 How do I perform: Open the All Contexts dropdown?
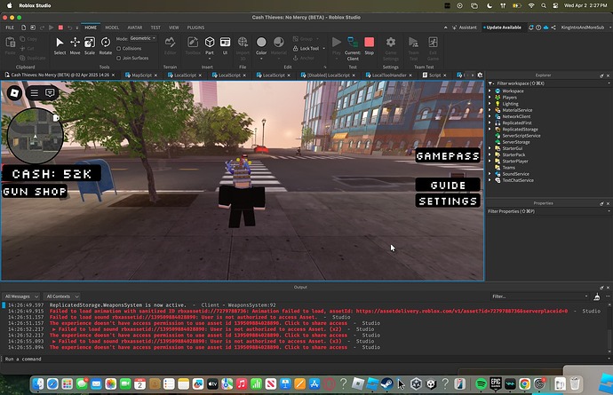61,296
